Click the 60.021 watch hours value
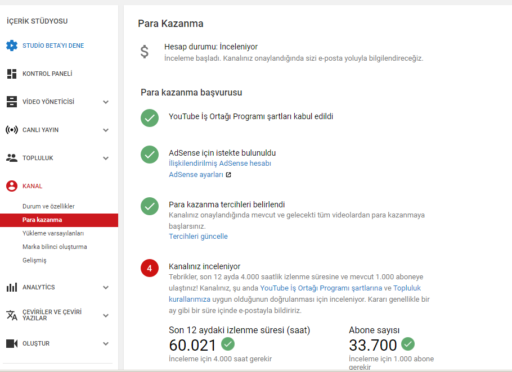Screen dimensions: 512x372 (x=192, y=345)
